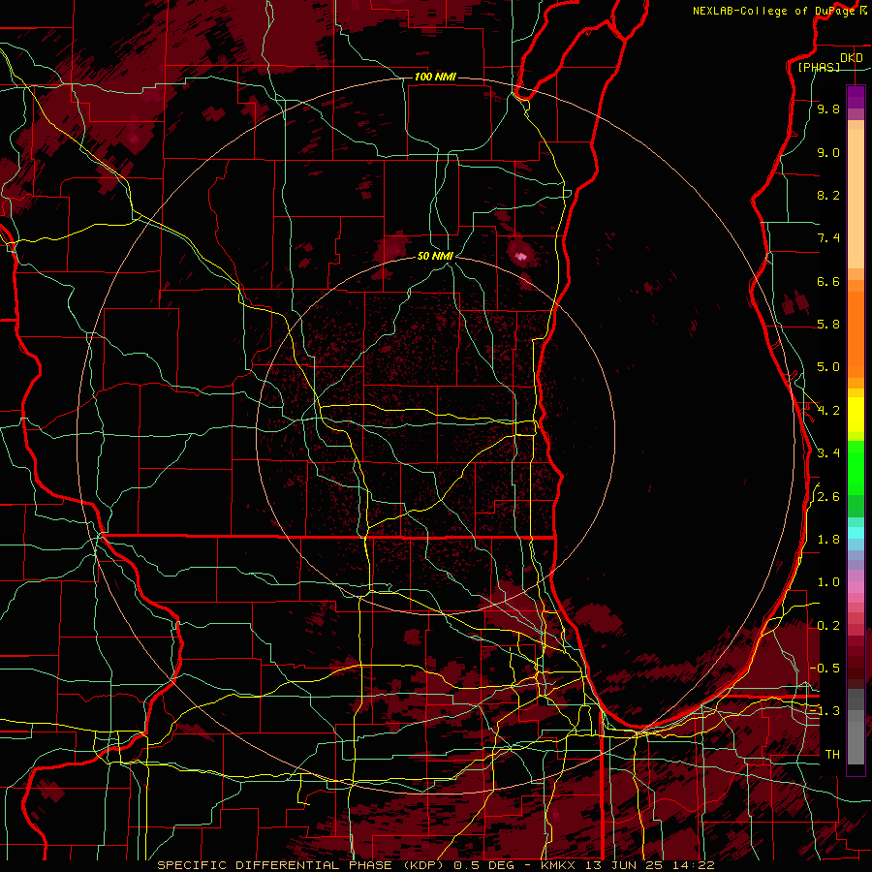Click the purple swatch at top of scale
The width and height of the screenshot is (872, 872).
click(x=856, y=97)
